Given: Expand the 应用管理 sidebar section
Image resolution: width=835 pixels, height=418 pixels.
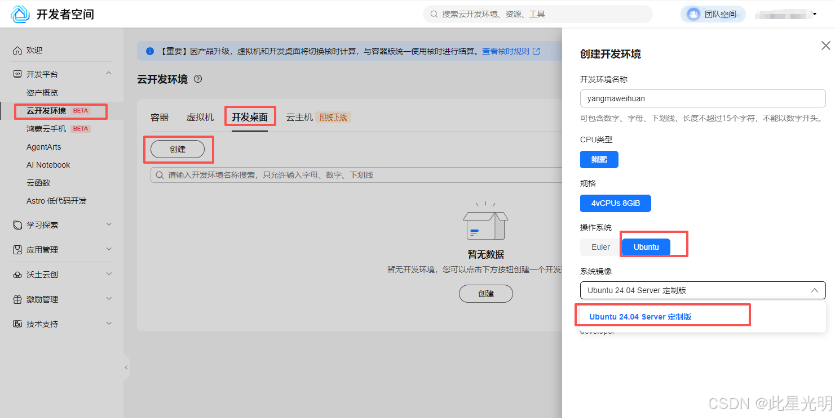Looking at the screenshot, I should (39, 249).
